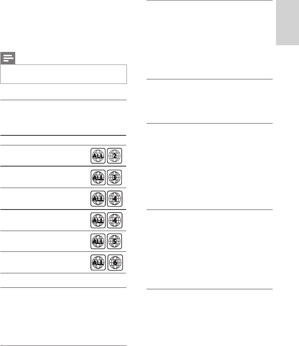Viewport: 299px width, 346px height.
Task: Click ALL globe icon beside region 6
Action: coord(98,262)
